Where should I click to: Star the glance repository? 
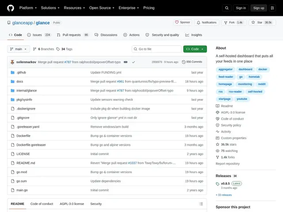pyautogui.click(x=262, y=23)
